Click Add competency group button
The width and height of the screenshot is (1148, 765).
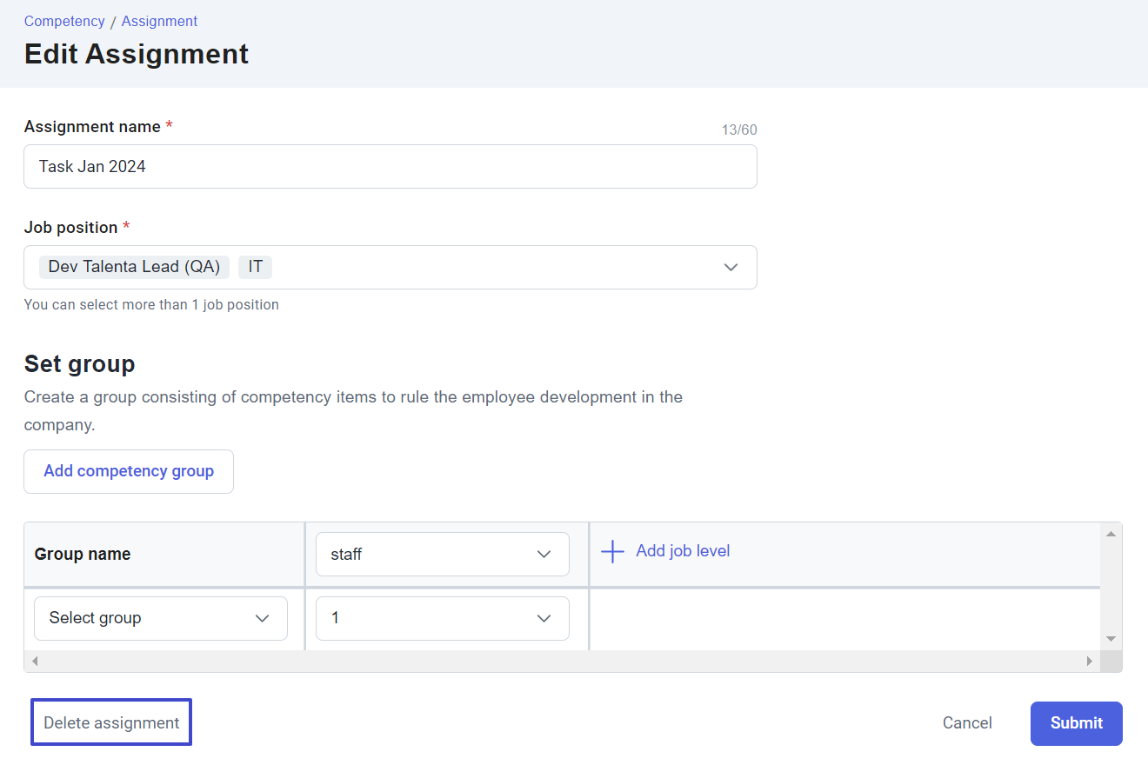point(129,471)
